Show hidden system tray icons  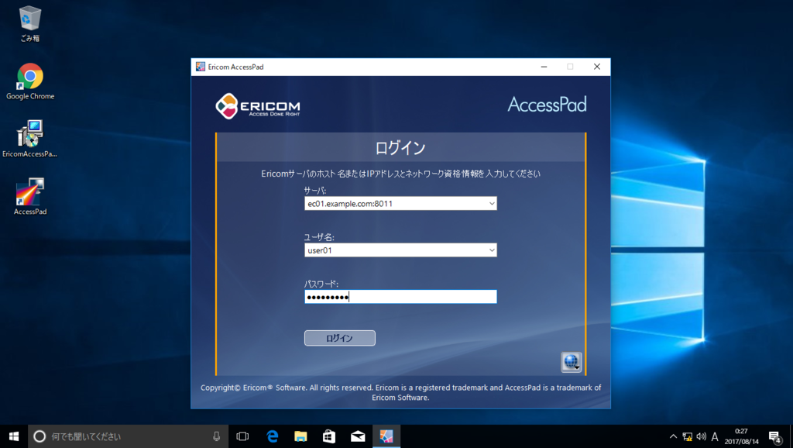673,436
